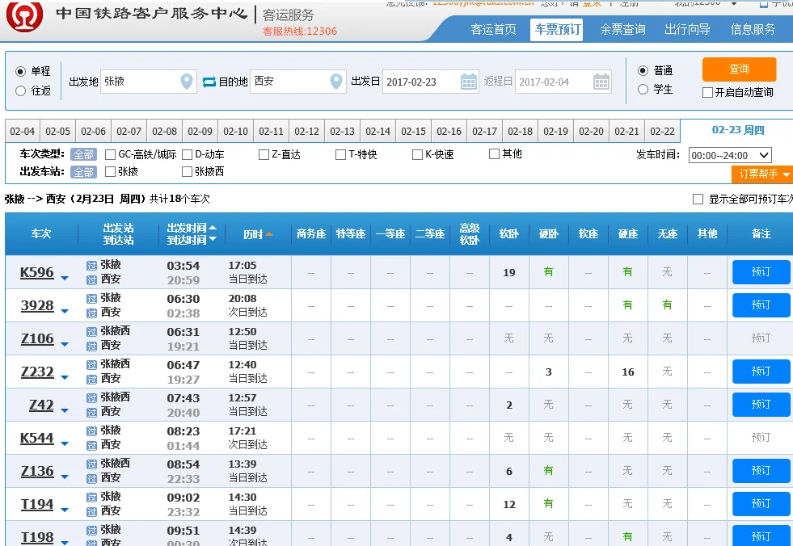
Task: Click 预订 to book train Z136
Action: coord(760,471)
